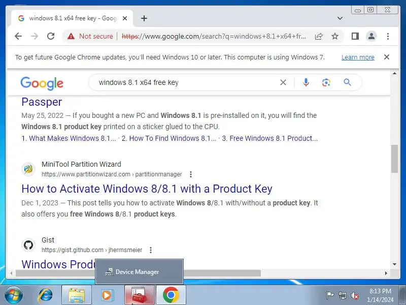Click the Google logo
The width and height of the screenshot is (406, 305).
[x=42, y=83]
